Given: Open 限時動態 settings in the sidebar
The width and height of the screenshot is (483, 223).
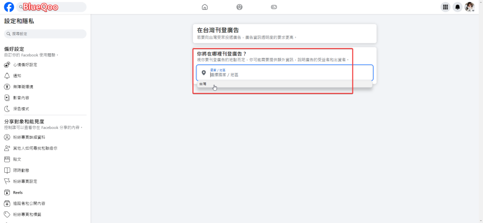Looking at the screenshot, I should point(21,170).
